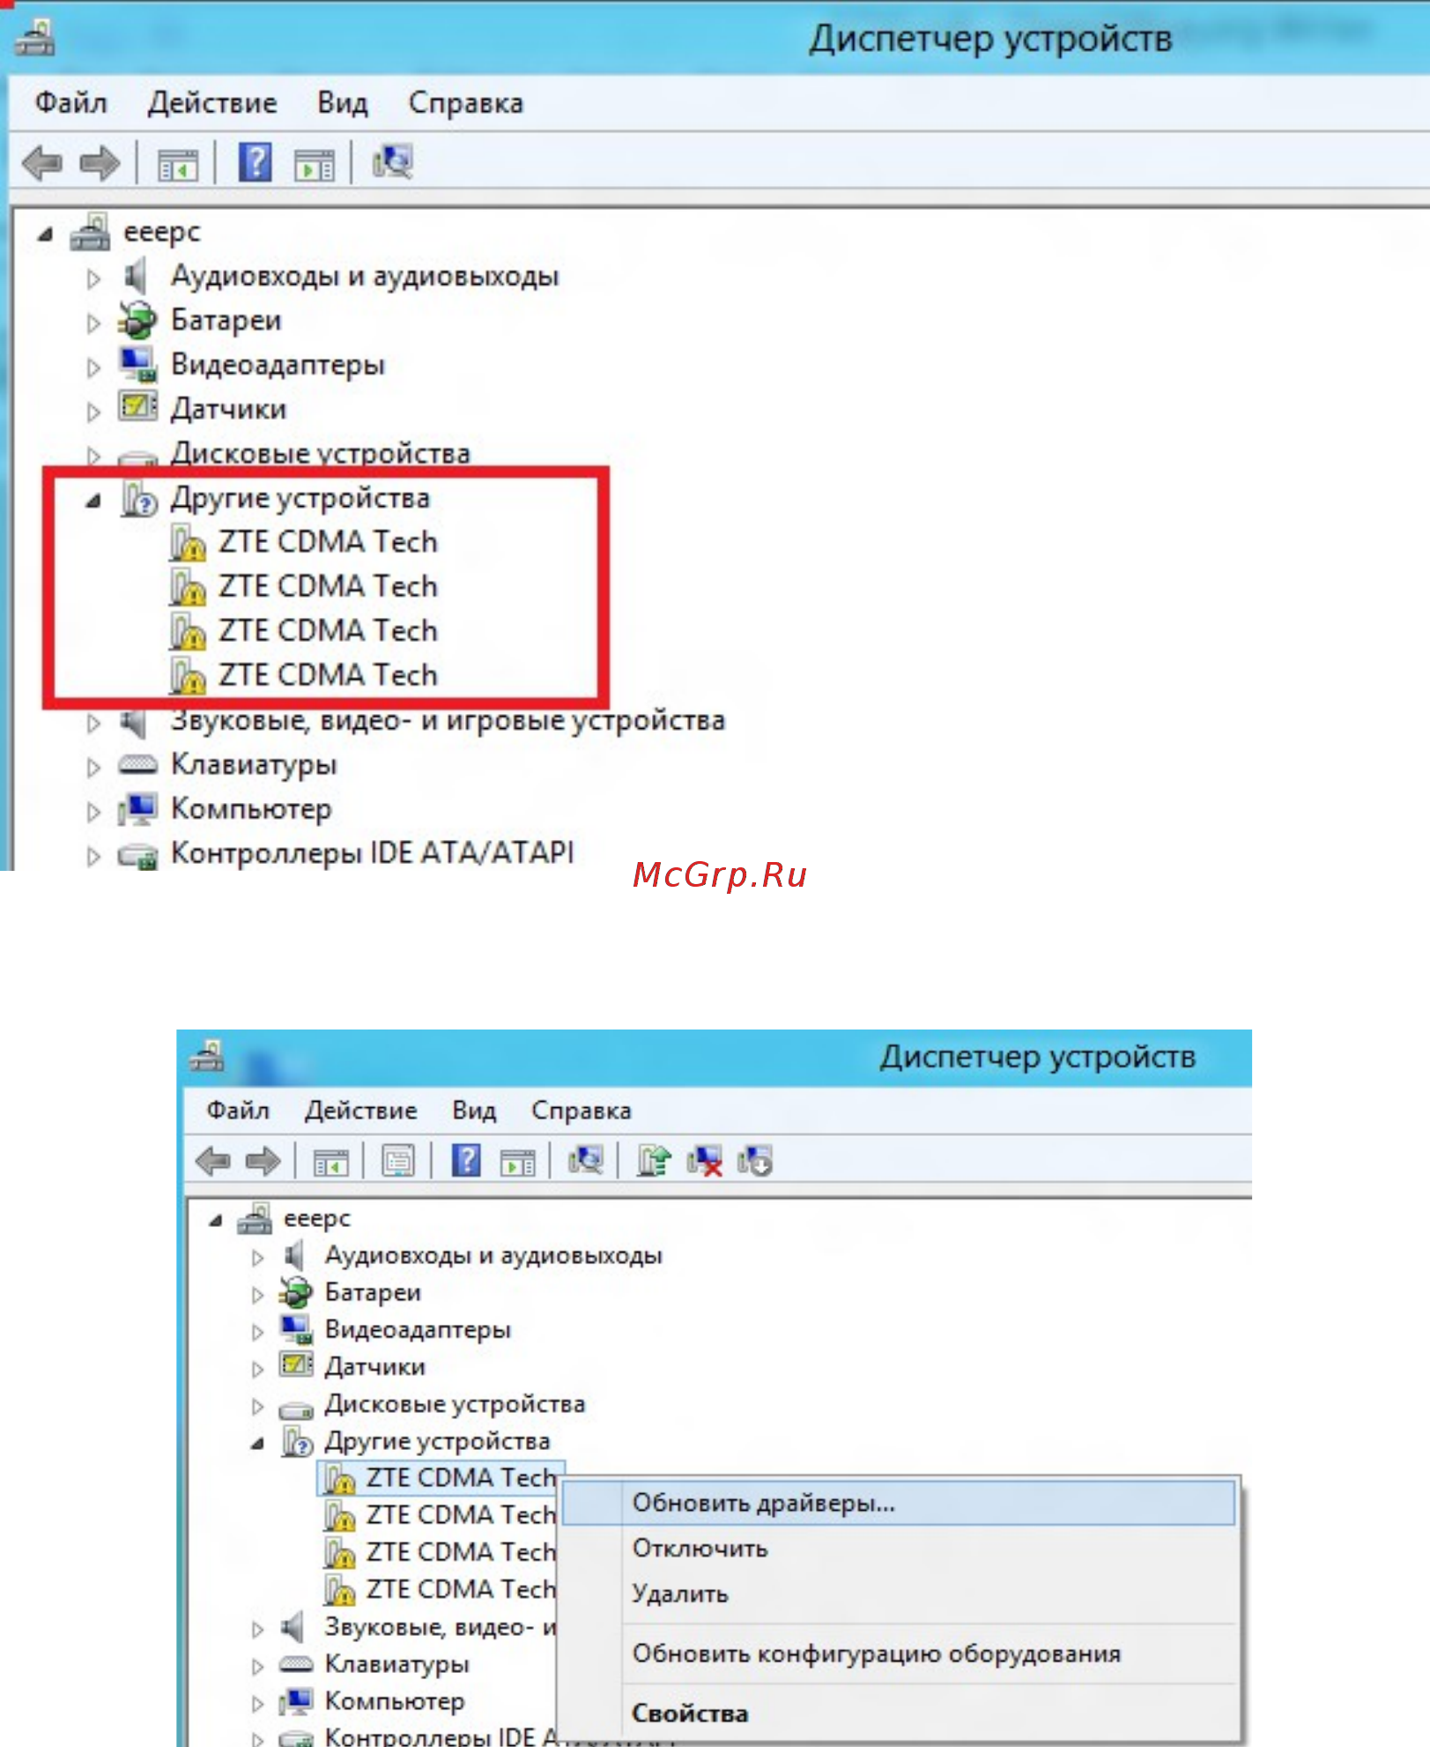
Task: Expand Батареи node in upper window
Action: point(93,323)
